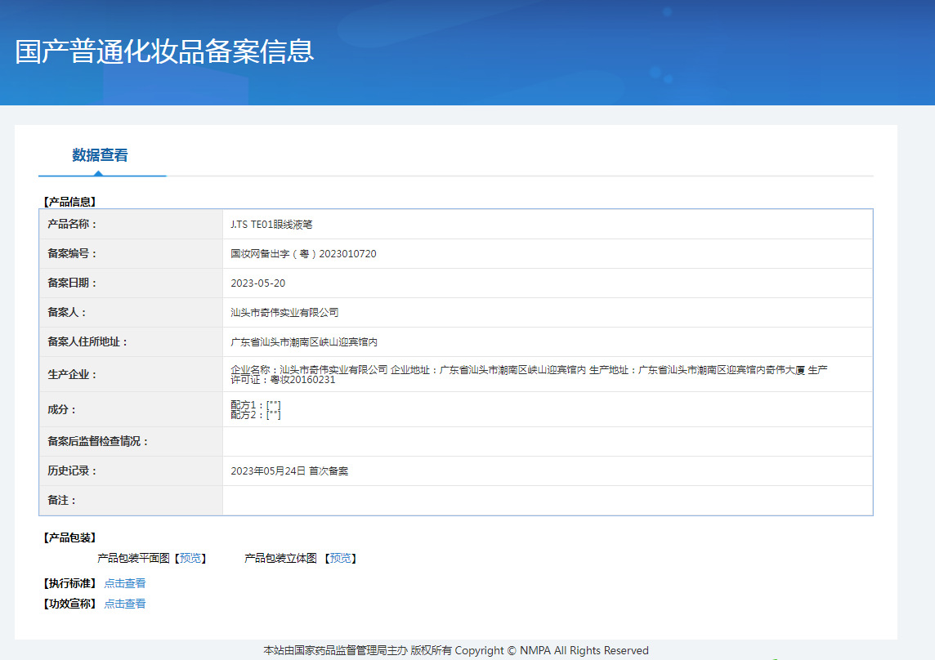Image resolution: width=935 pixels, height=660 pixels.
Task: Click the 生产企业 details text
Action: (x=529, y=374)
